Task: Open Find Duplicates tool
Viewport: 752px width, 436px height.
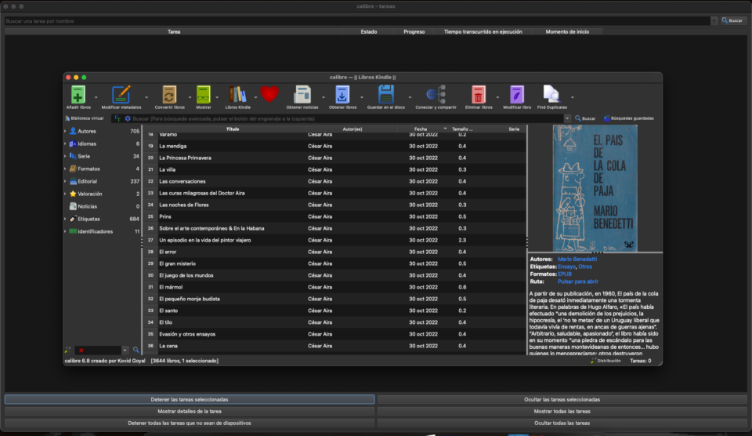Action: pyautogui.click(x=551, y=94)
